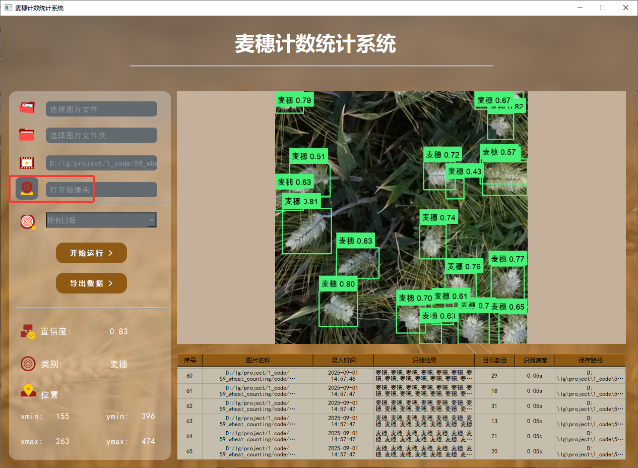Click detection label 麦穗 0.57
Viewport: 638px width, 468px height.
[499, 152]
